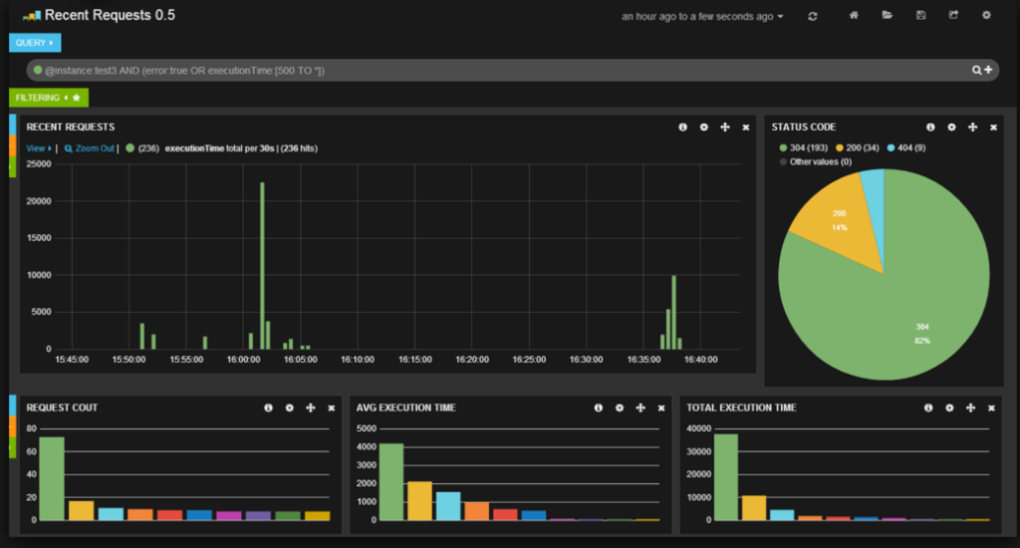The width and height of the screenshot is (1020, 548).
Task: Open the time range picker dropdown
Action: point(702,17)
